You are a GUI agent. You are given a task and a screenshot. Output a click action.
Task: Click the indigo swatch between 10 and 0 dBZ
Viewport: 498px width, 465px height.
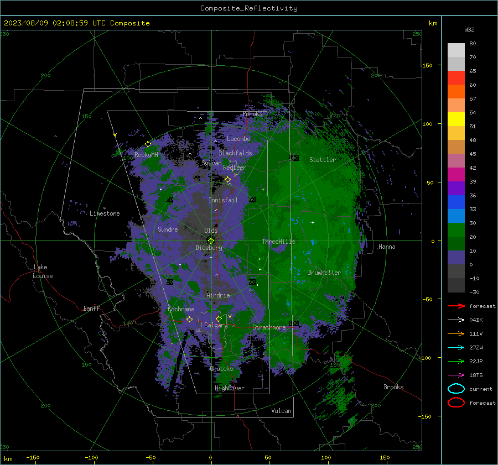coord(456,257)
